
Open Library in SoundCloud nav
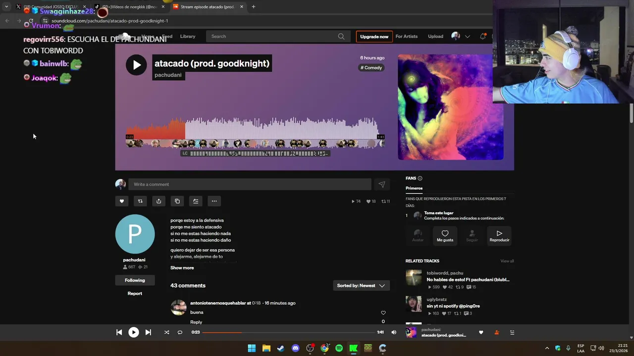(188, 37)
